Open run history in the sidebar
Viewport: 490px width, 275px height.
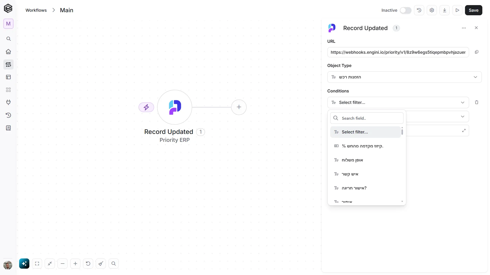click(8, 115)
